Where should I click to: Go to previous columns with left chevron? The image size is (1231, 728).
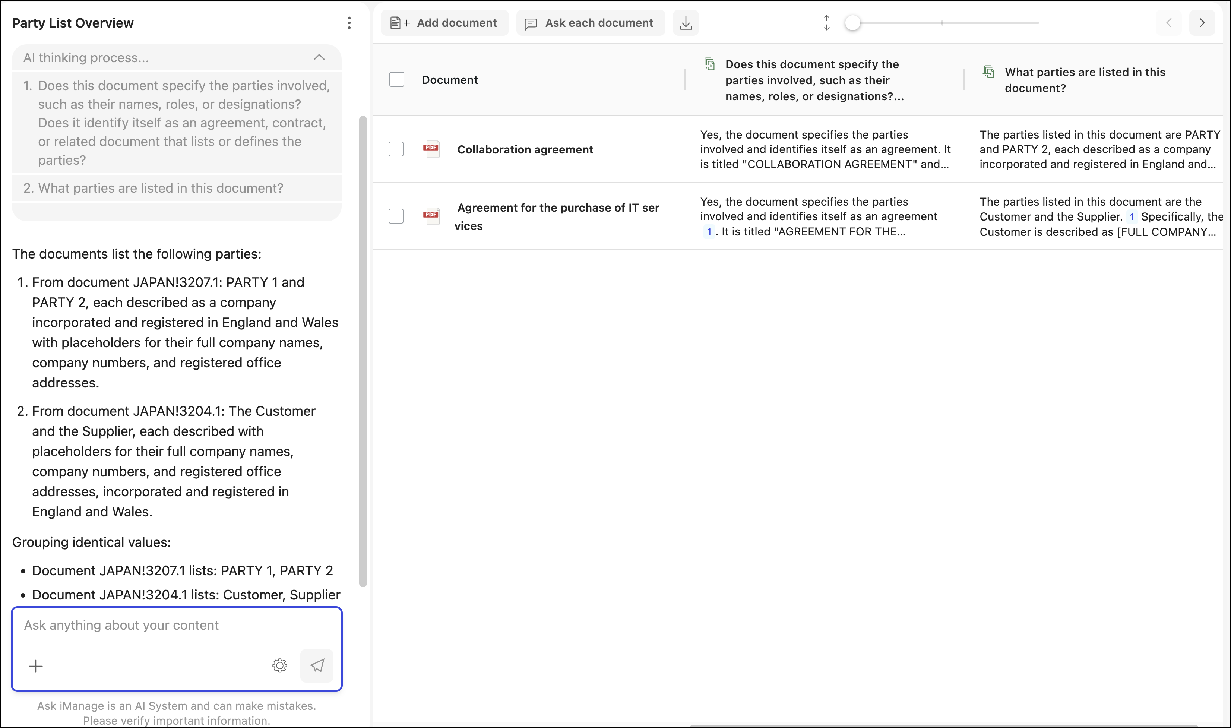pos(1169,23)
